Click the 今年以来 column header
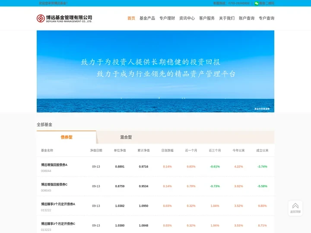The width and height of the screenshot is (311, 233). (x=238, y=151)
